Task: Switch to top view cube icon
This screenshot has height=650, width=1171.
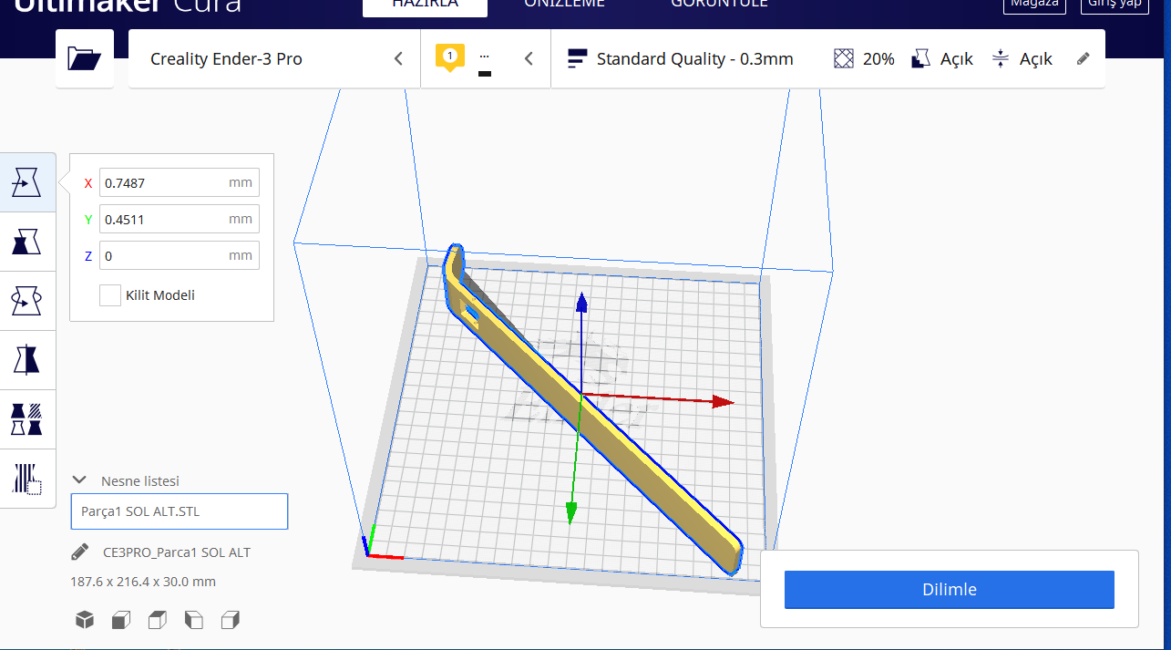Action: pos(157,620)
